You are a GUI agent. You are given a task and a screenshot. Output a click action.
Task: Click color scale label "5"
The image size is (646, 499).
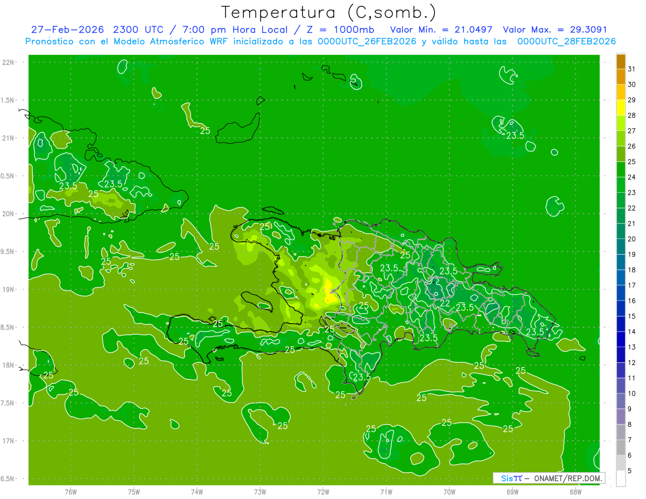[630, 471]
